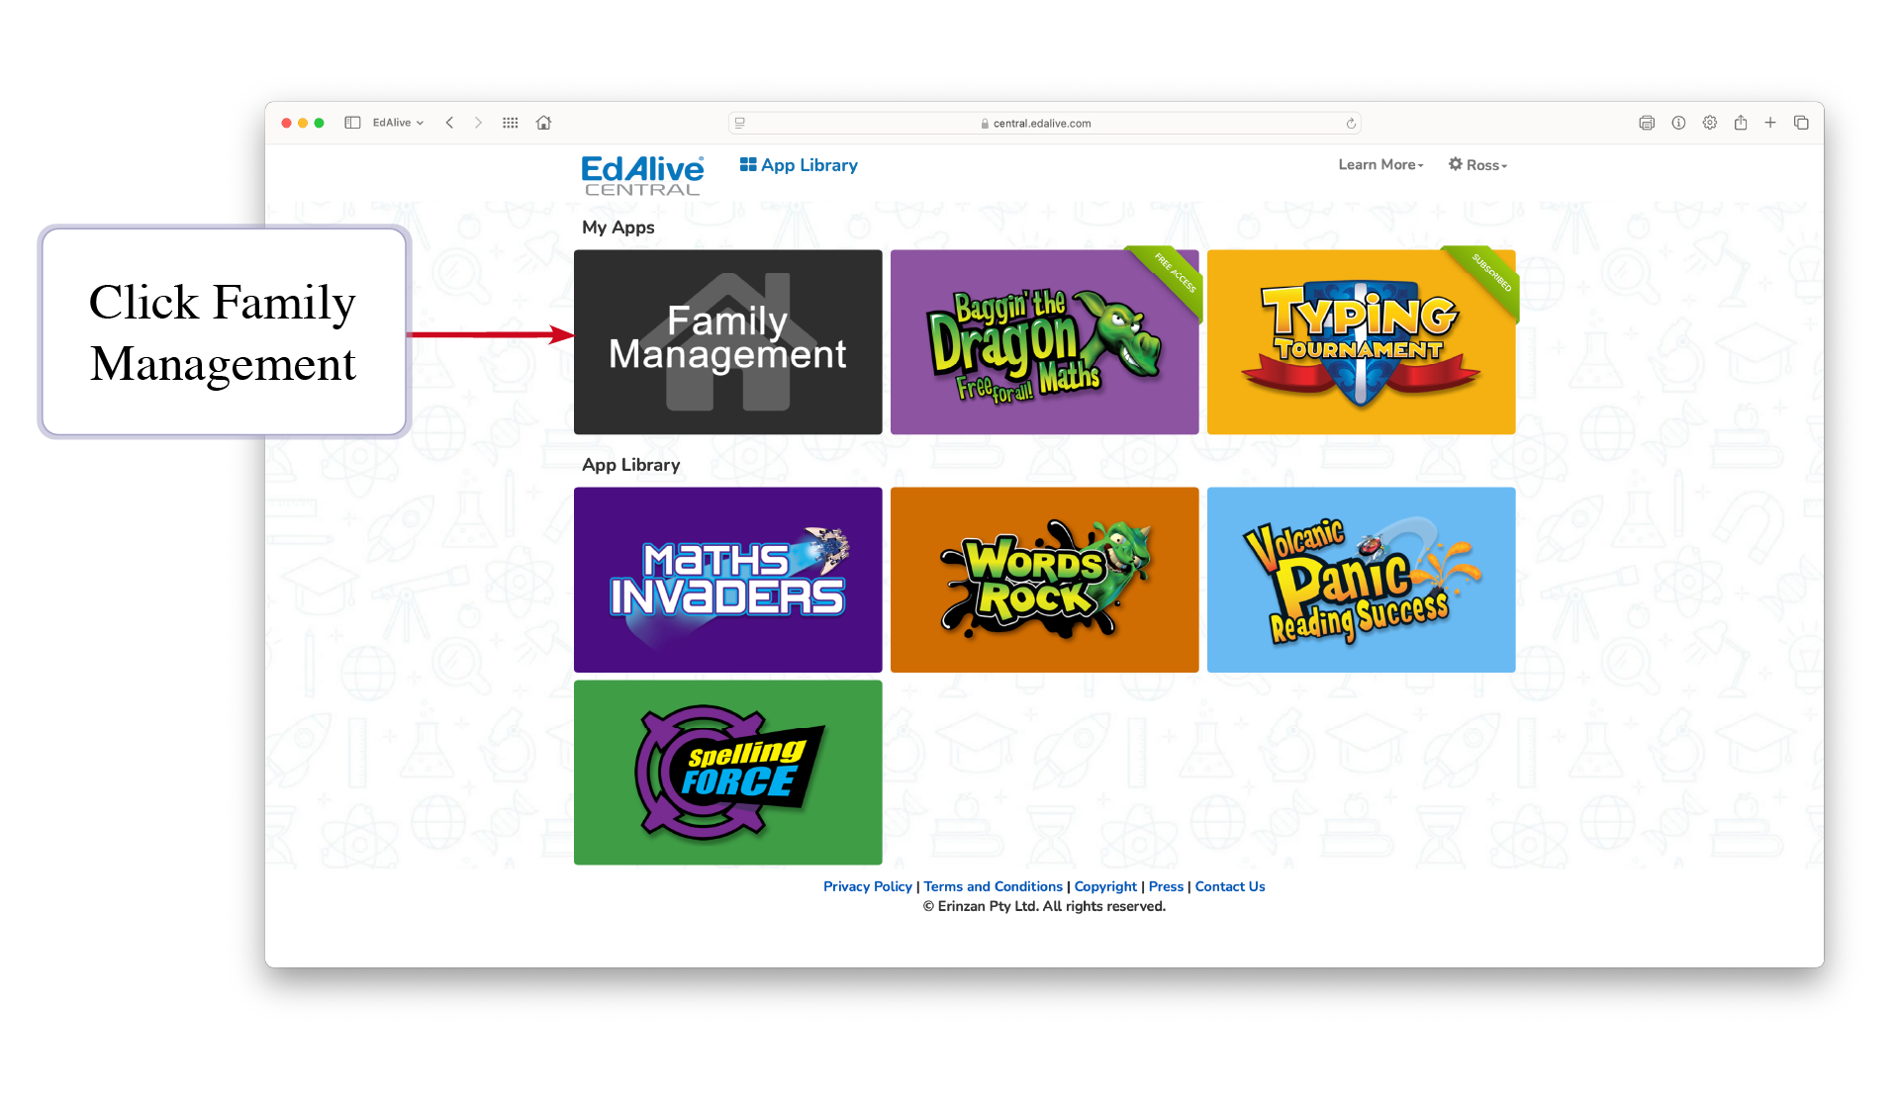The image size is (1900, 1098).
Task: Open the Copyright footer link
Action: [x=1105, y=886]
